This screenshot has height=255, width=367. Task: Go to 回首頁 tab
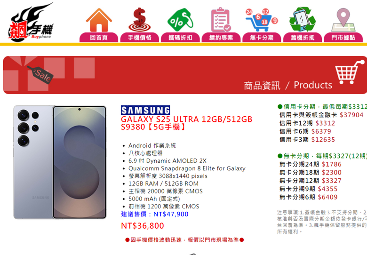[99, 38]
